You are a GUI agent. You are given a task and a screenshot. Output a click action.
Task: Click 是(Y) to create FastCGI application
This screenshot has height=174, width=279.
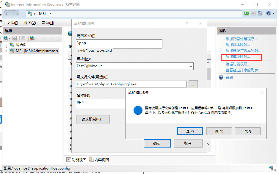[x=190, y=131]
